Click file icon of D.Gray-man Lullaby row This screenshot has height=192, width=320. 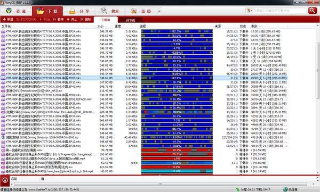pos(3,112)
